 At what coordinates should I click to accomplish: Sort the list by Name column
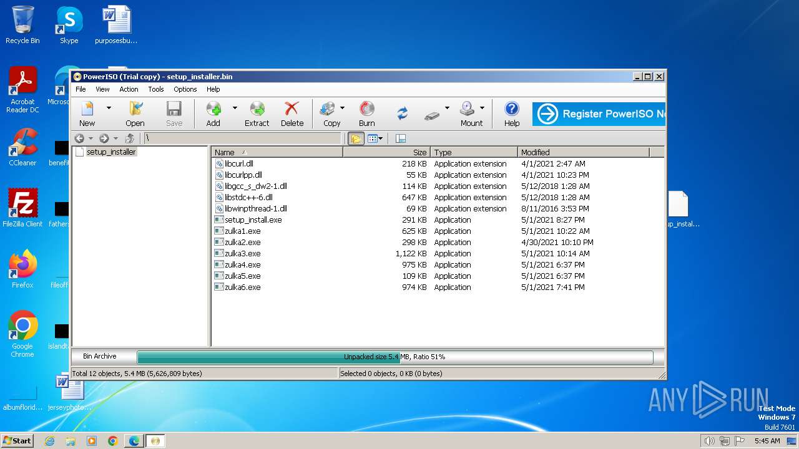point(277,152)
